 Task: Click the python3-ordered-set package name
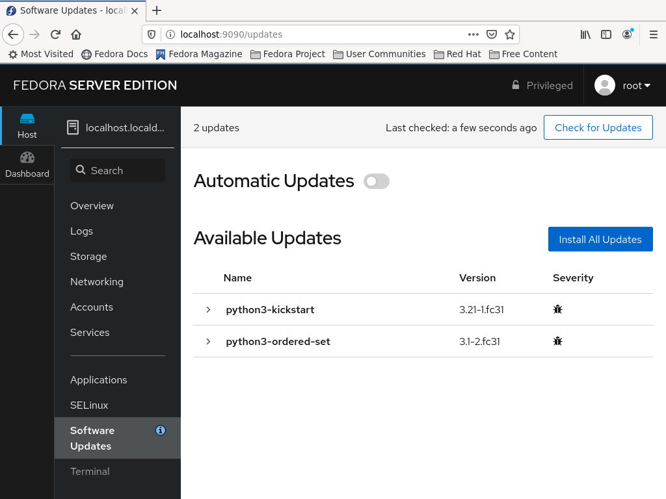pos(278,341)
